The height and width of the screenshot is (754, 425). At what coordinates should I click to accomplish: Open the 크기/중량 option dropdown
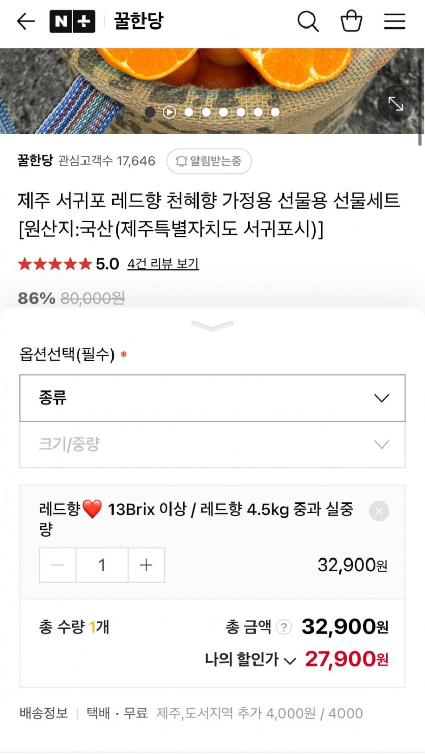point(212,444)
